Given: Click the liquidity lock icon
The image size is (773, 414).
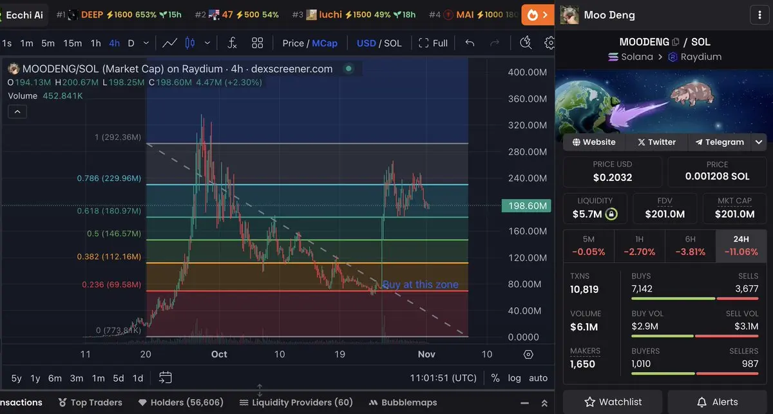Looking at the screenshot, I should click(611, 214).
